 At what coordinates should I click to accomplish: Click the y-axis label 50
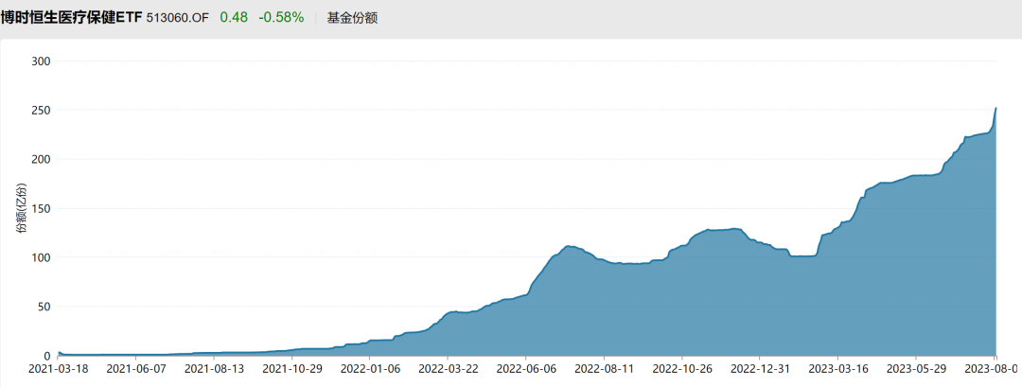click(x=45, y=307)
